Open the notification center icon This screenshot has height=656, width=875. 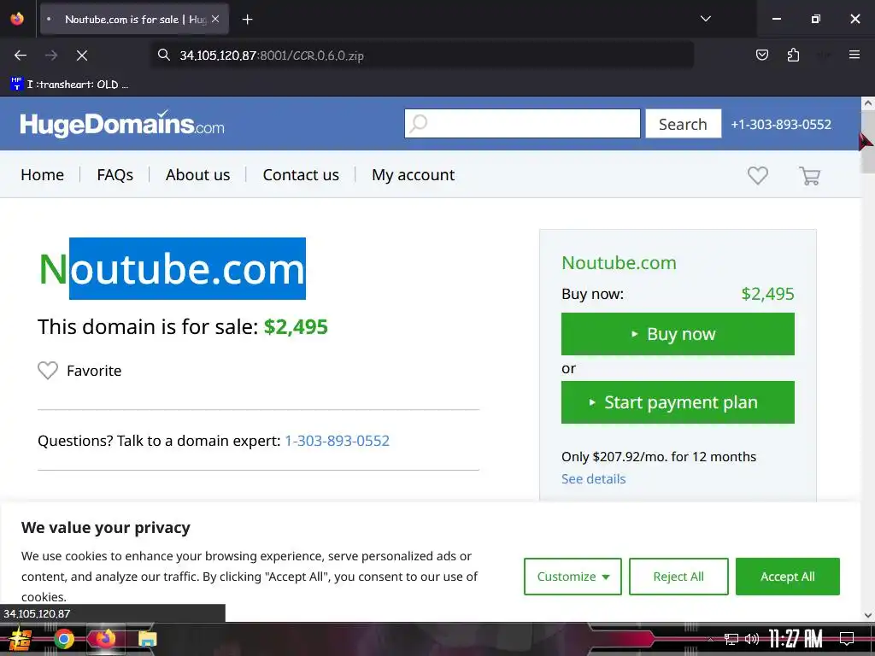coord(847,639)
